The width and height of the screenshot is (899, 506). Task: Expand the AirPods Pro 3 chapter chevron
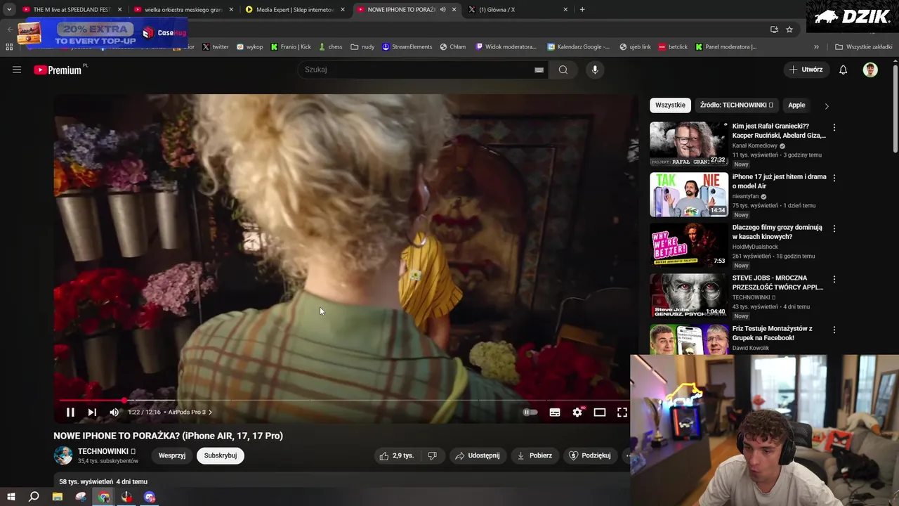[210, 413]
